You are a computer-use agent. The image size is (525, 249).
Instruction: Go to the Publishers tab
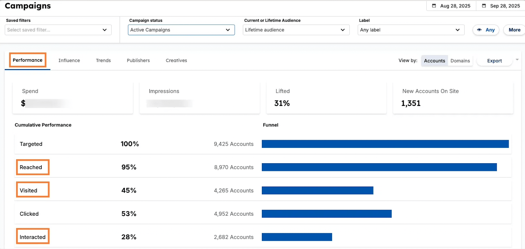pyautogui.click(x=138, y=60)
